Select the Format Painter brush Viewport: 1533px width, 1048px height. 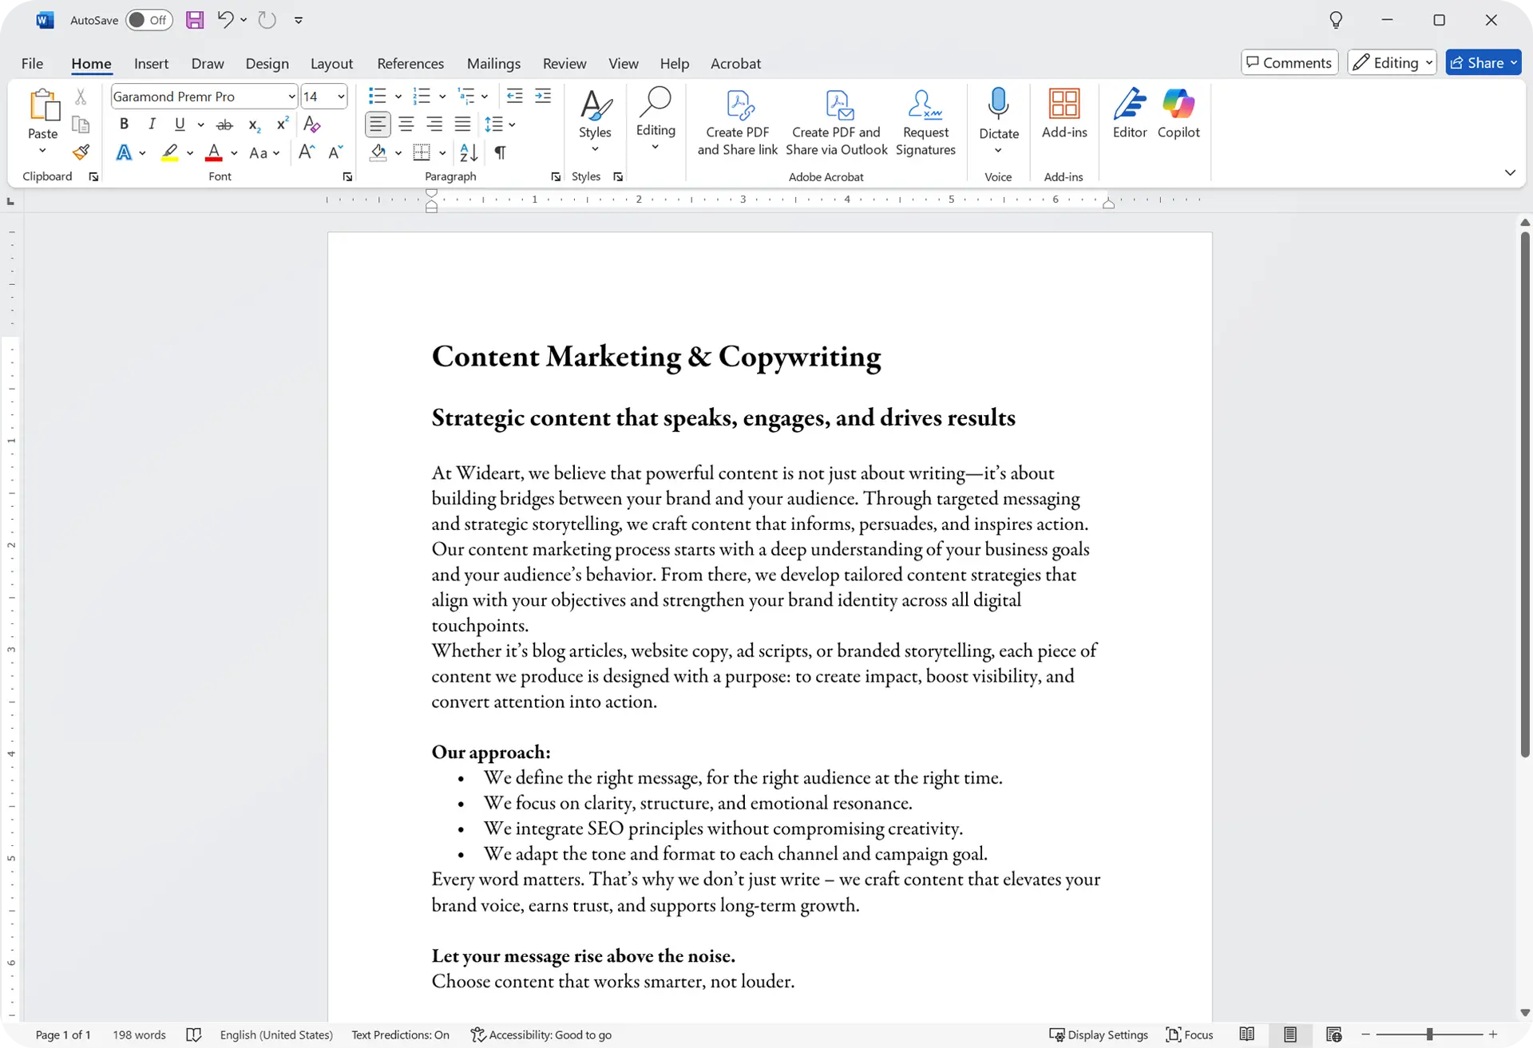81,152
